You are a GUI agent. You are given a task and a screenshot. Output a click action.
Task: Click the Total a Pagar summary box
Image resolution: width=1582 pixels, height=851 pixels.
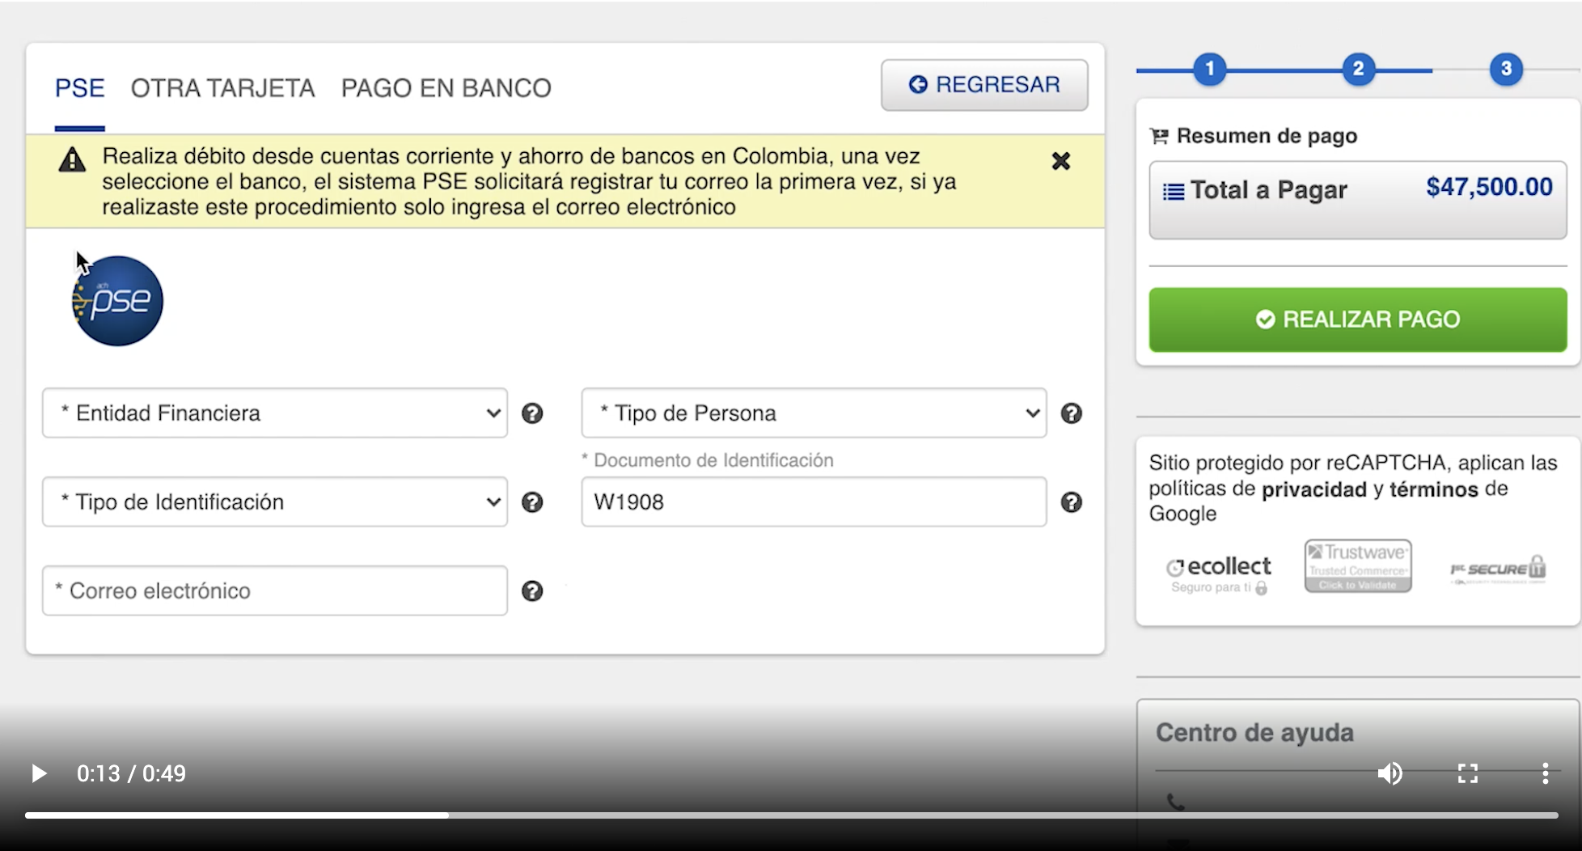1358,200
